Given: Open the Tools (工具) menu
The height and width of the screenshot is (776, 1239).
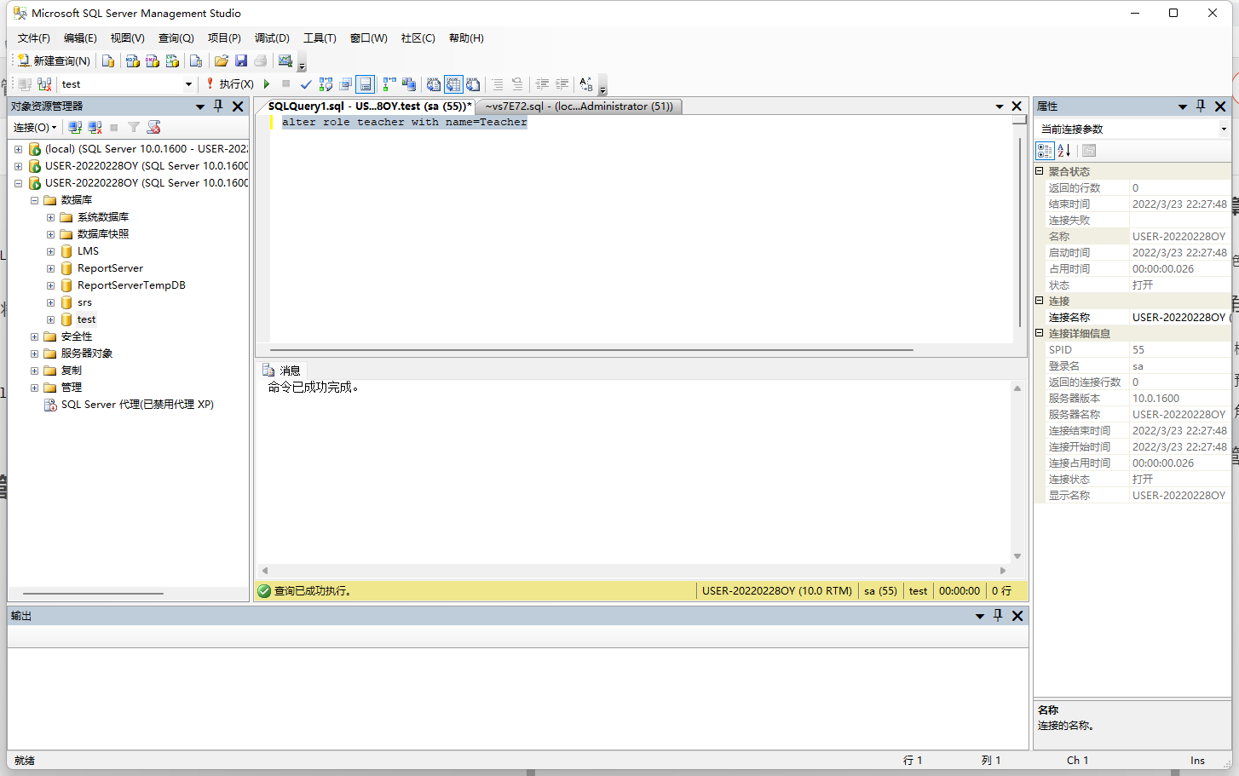Looking at the screenshot, I should [320, 38].
